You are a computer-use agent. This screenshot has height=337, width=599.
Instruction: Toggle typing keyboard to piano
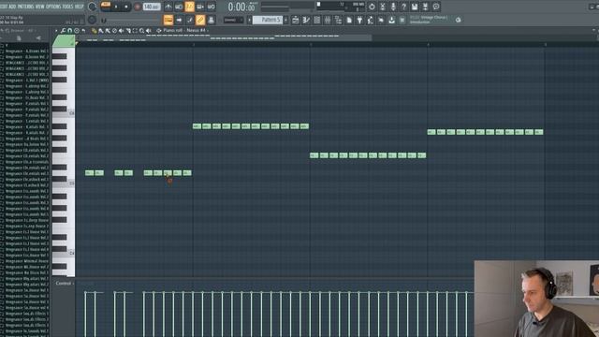click(x=168, y=20)
